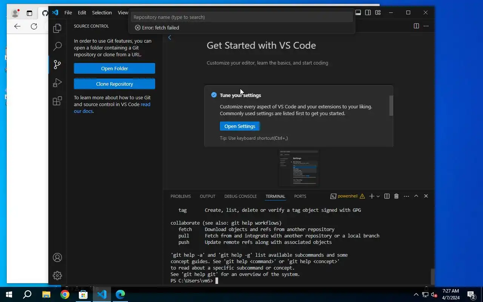Show hidden system tray icons
Viewport: 483px width, 302px height.
(416, 294)
